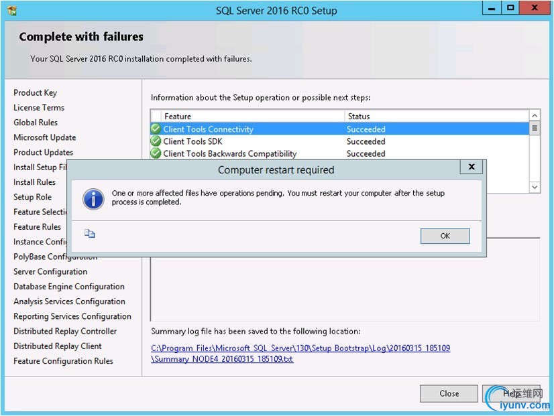Click the feature list scroll up arrow

tap(535, 116)
